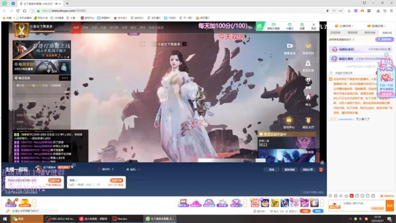Screen dimensions: 396x223
Task: Open the orange gamepad extension
Action: [x=362, y=11]
